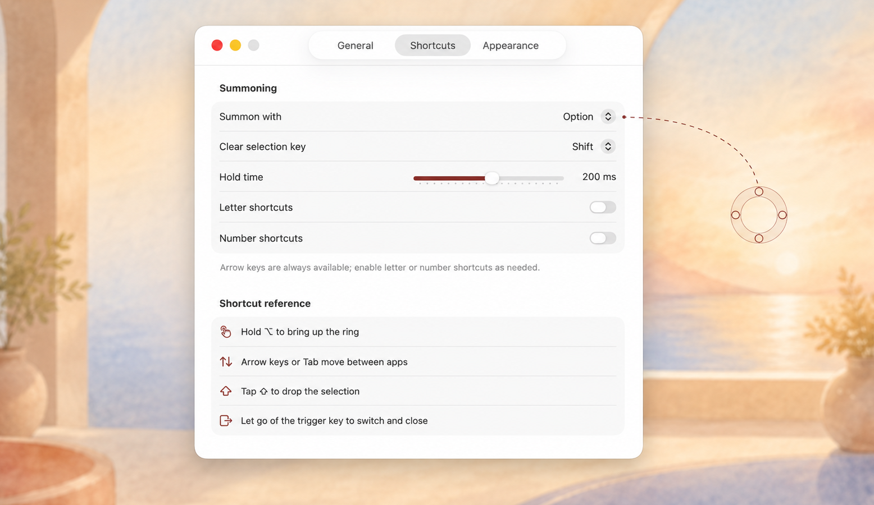The image size is (874, 505).
Task: Click the bottom node of the ring overlay
Action: coord(759,238)
